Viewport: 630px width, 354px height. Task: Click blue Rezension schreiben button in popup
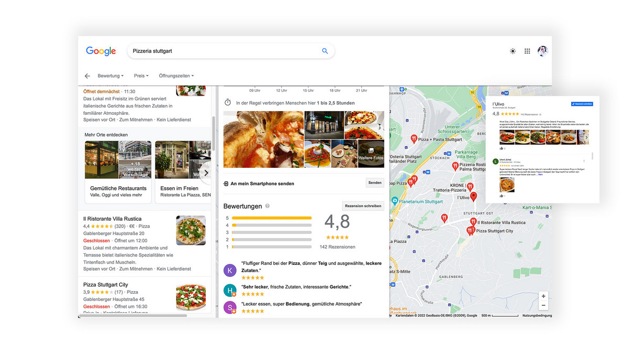pos(582,104)
